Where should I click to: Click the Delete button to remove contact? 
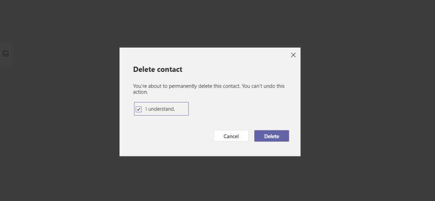[x=271, y=136]
